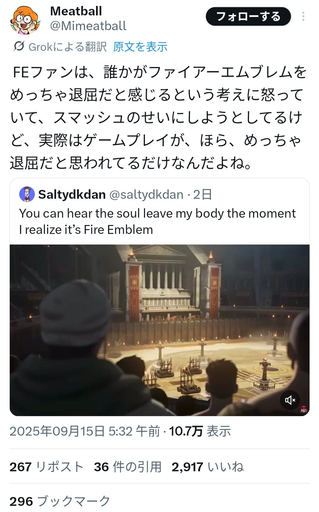319x512 pixels.
Task: Click the 10.7万 表示 view count
Action: click(200, 431)
